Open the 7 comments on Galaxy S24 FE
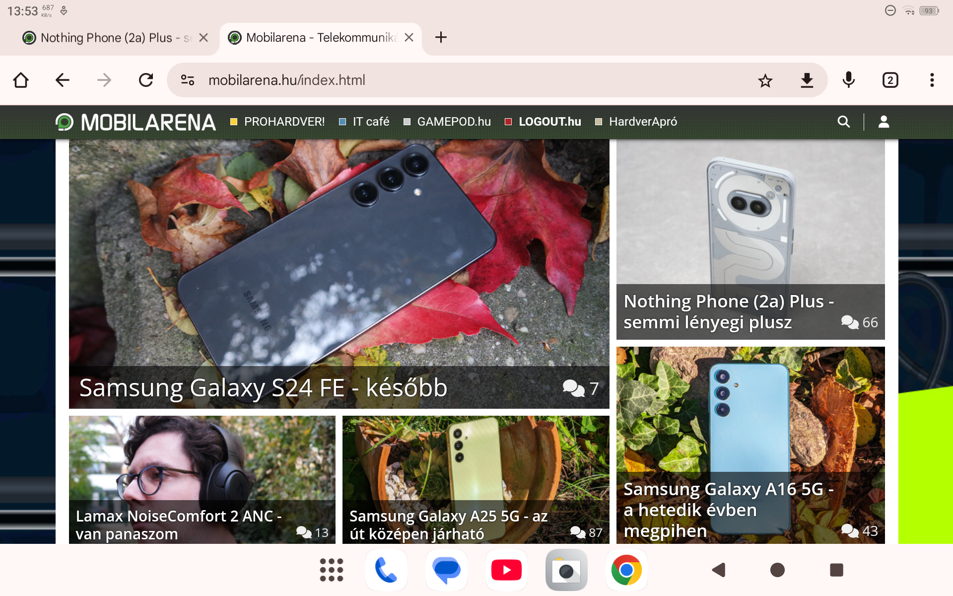This screenshot has width=953, height=596. tap(581, 388)
